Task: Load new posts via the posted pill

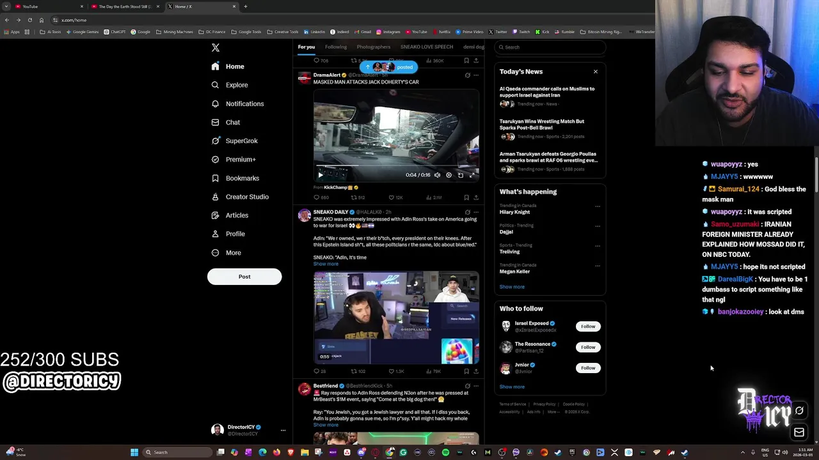Action: click(x=388, y=67)
